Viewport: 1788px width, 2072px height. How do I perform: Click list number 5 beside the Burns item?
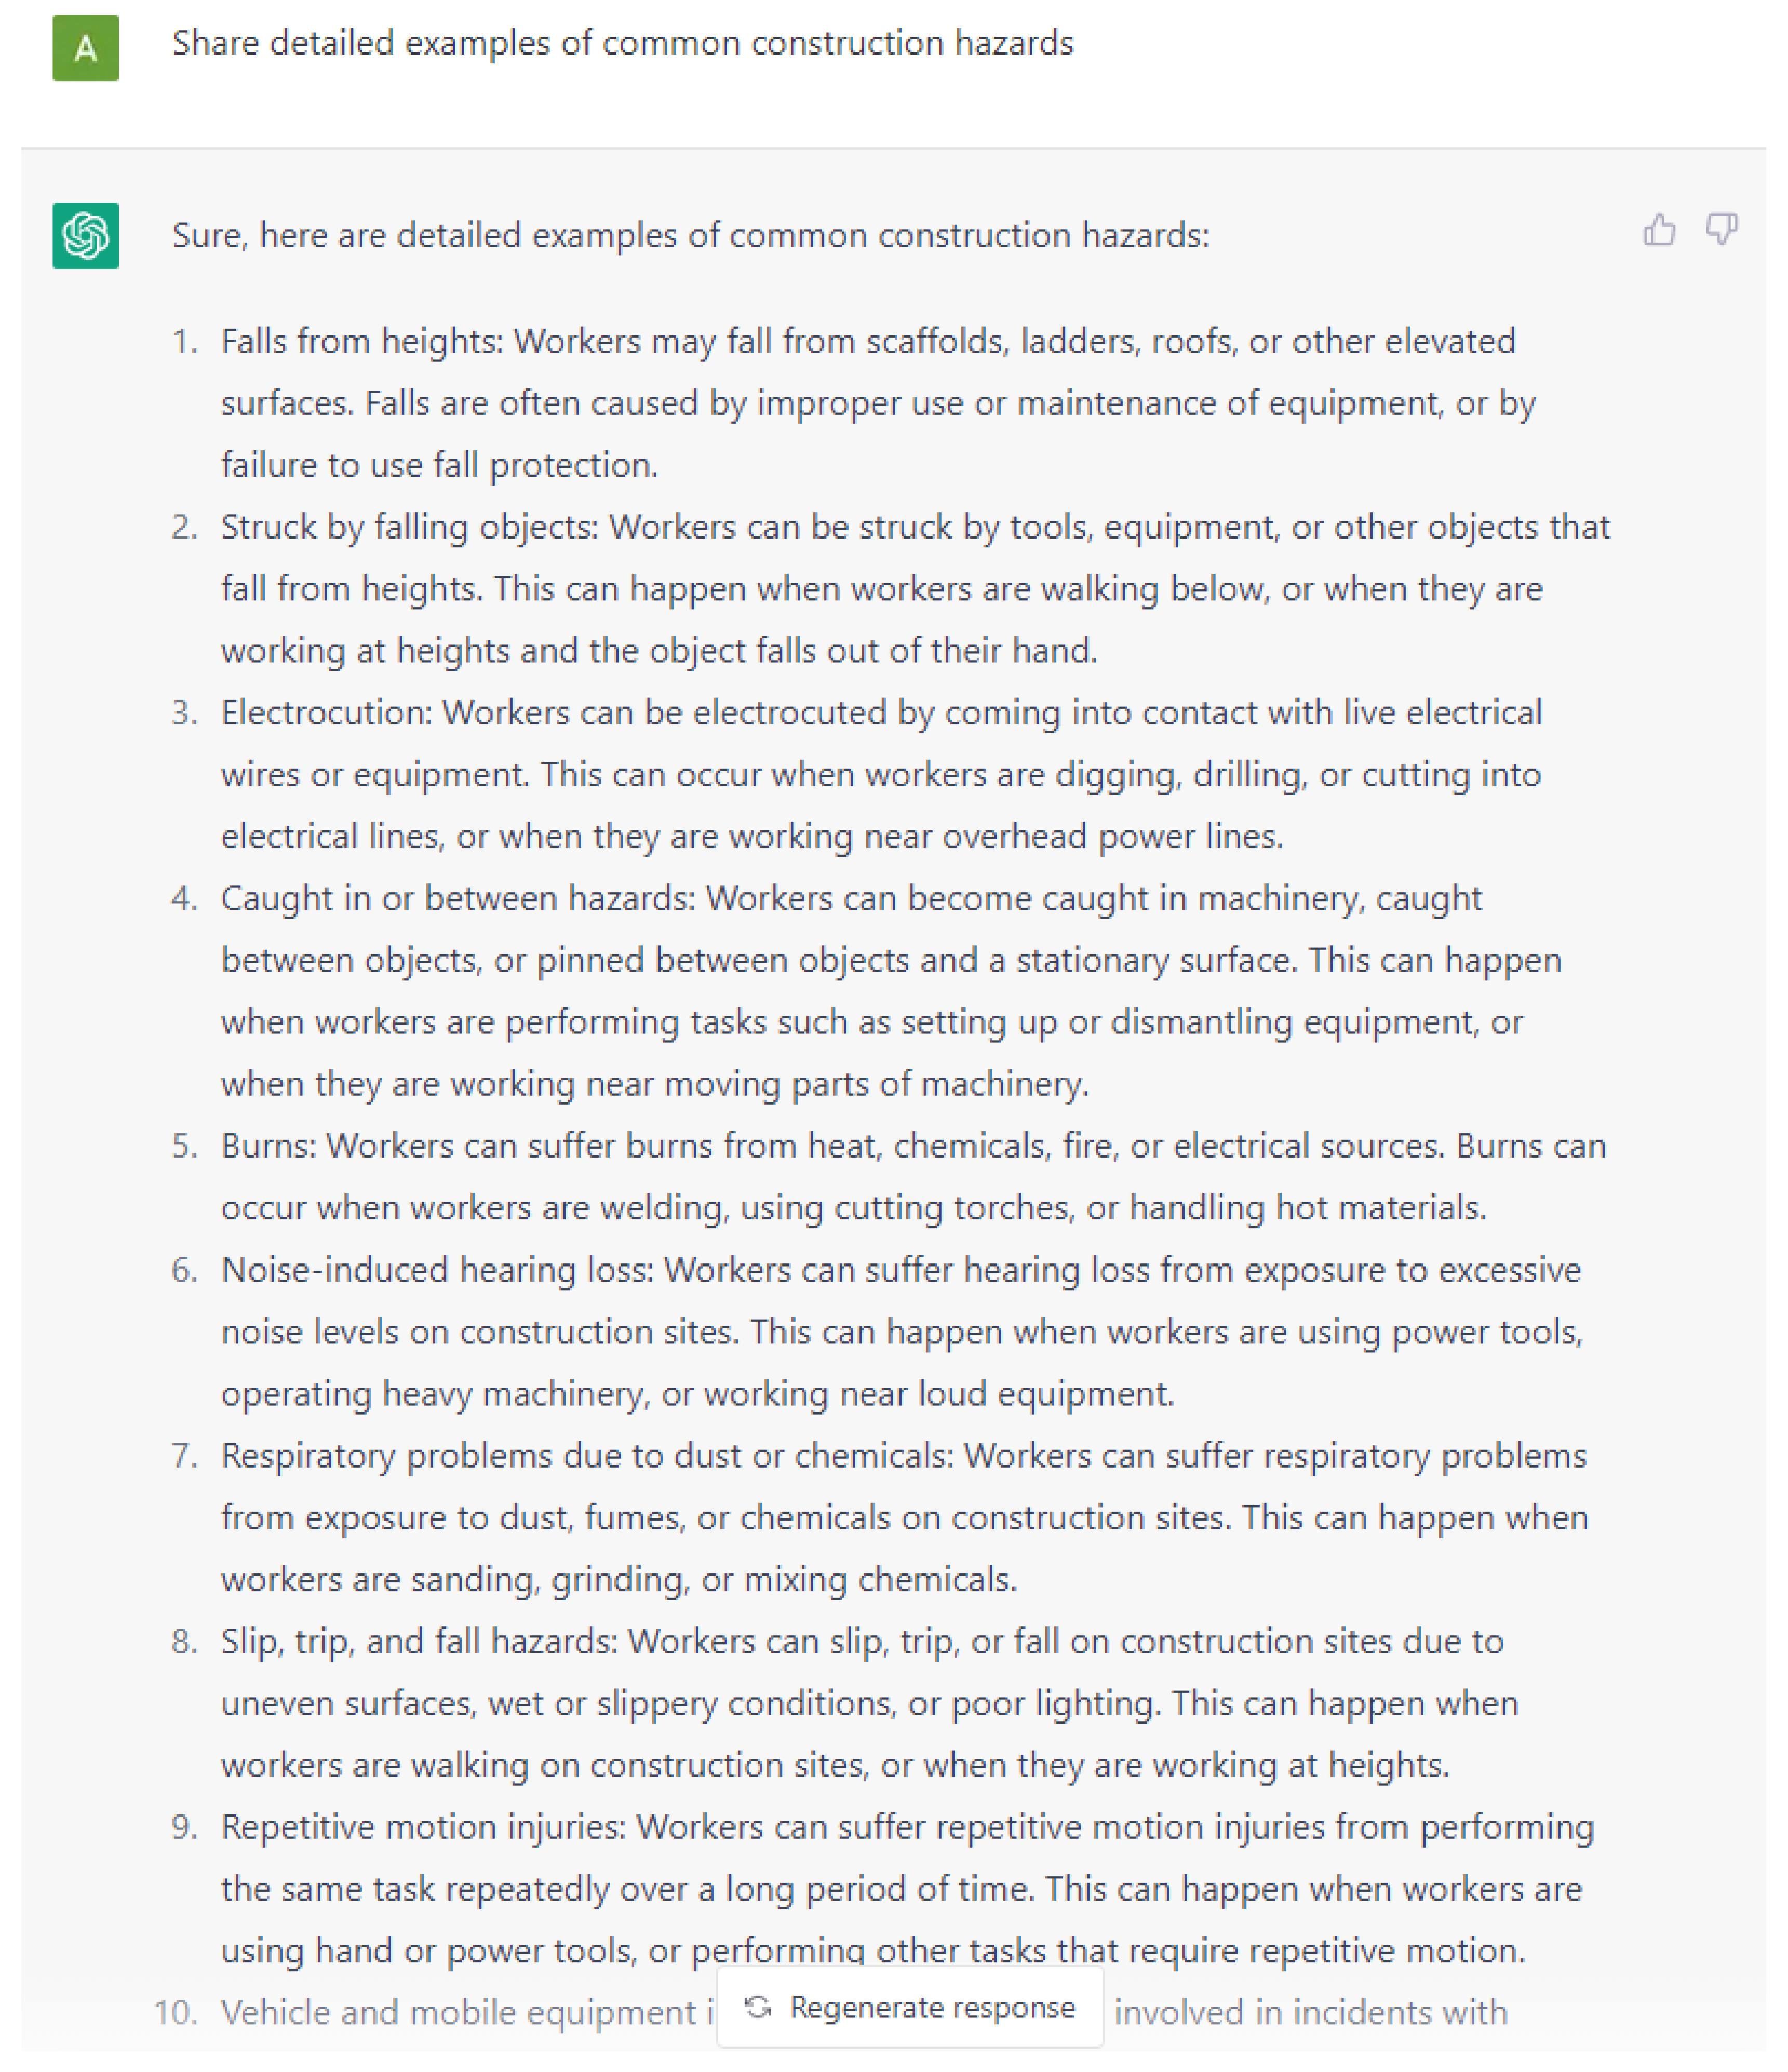point(184,1146)
